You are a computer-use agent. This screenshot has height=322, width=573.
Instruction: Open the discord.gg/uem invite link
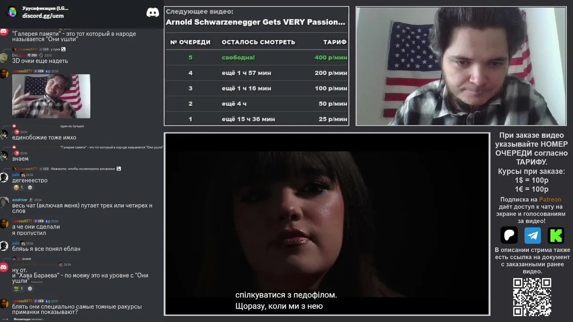pos(43,16)
